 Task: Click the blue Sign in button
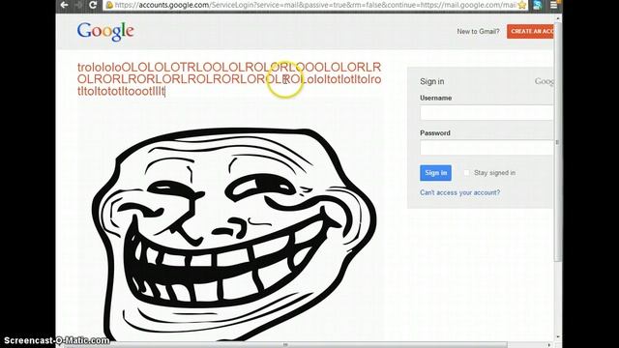[436, 173]
